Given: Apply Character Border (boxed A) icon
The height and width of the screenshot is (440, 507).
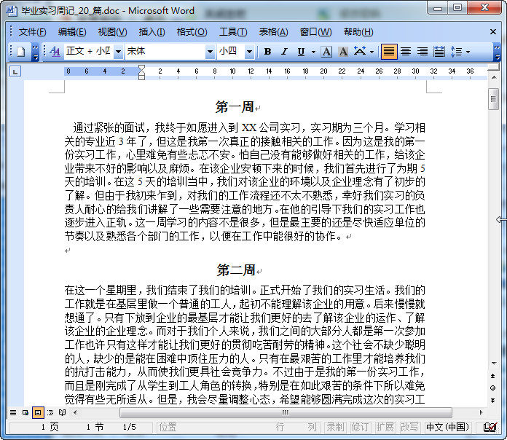Looking at the screenshot, I should [326, 52].
